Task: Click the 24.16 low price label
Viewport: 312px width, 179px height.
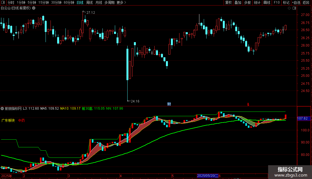Action: click(135, 101)
